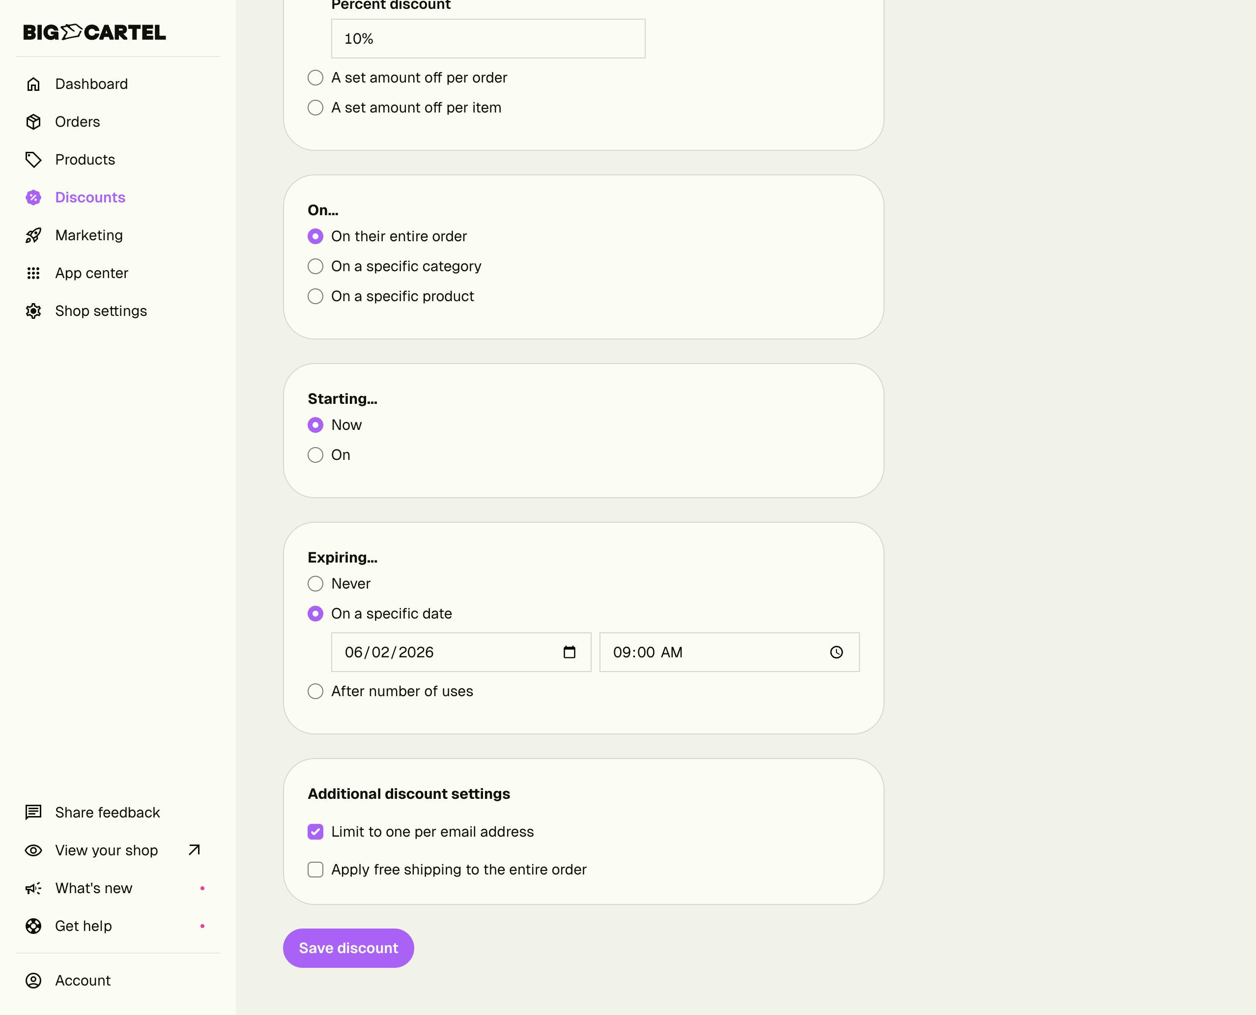1256x1015 pixels.
Task: Click the Shop settings gear icon
Action: pos(33,311)
